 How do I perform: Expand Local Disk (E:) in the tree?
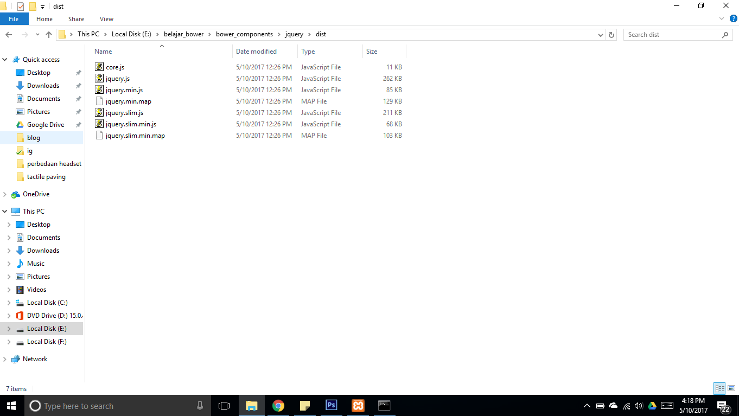click(x=9, y=329)
